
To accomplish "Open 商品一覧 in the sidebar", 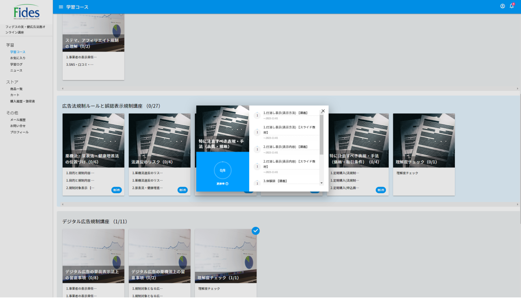I will click(x=17, y=89).
